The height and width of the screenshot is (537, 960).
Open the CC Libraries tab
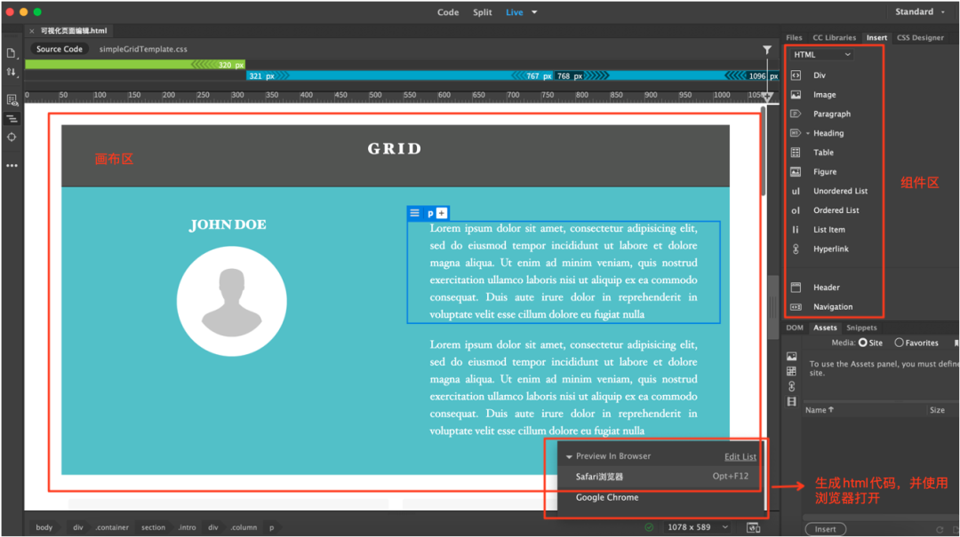(x=834, y=37)
